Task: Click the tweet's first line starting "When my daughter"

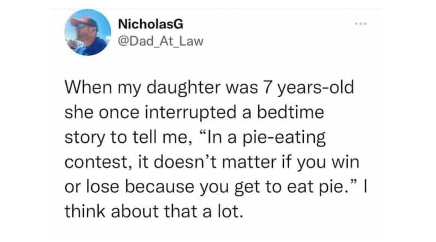Action: (x=209, y=88)
